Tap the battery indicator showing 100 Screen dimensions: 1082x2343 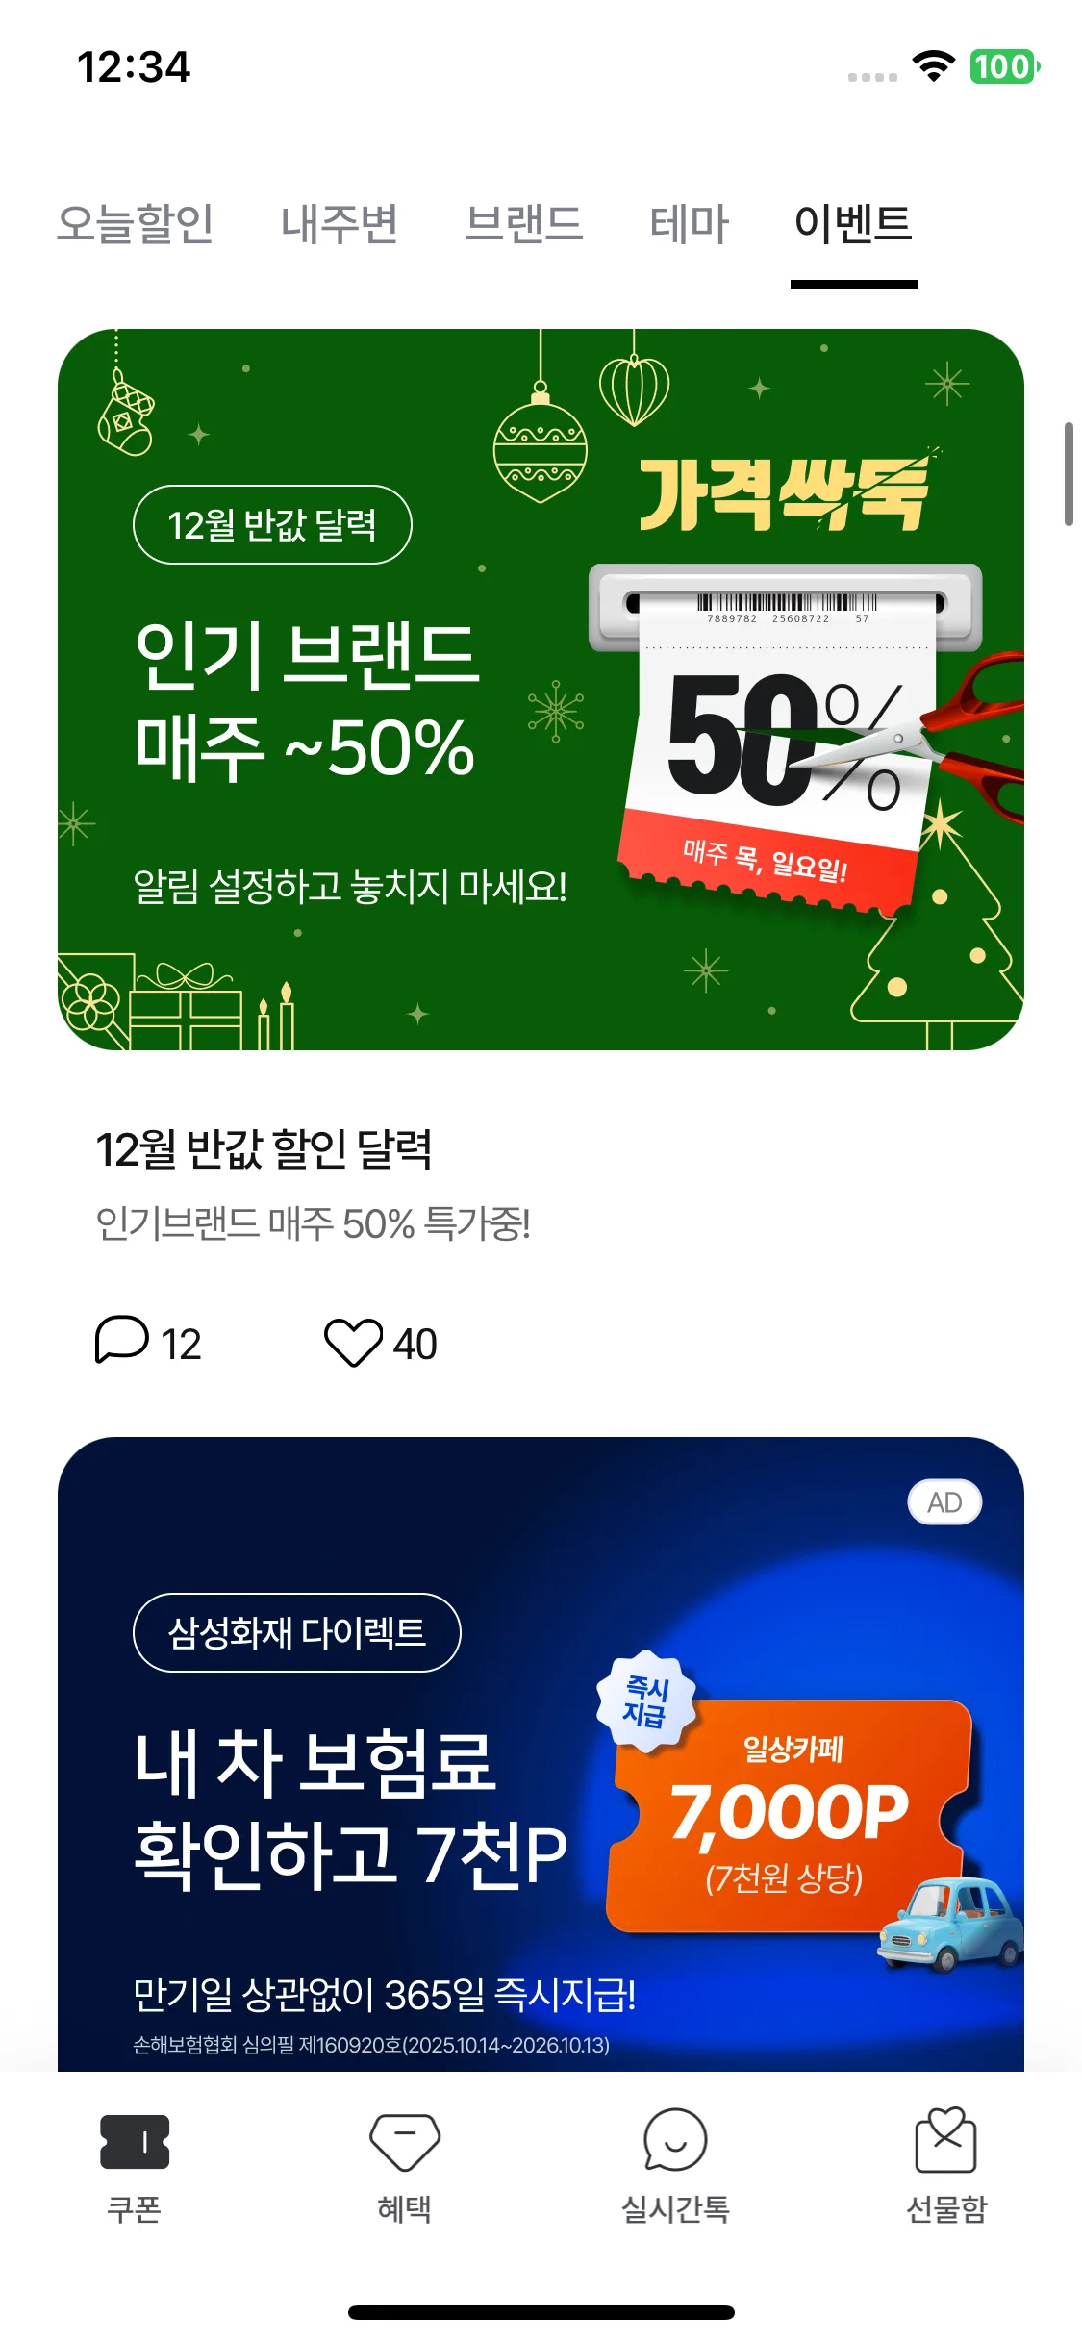coord(1005,66)
